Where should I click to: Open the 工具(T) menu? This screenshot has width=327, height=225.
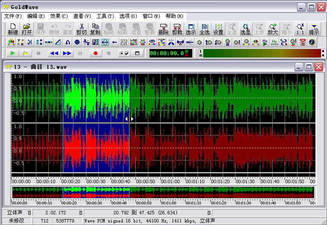click(105, 16)
